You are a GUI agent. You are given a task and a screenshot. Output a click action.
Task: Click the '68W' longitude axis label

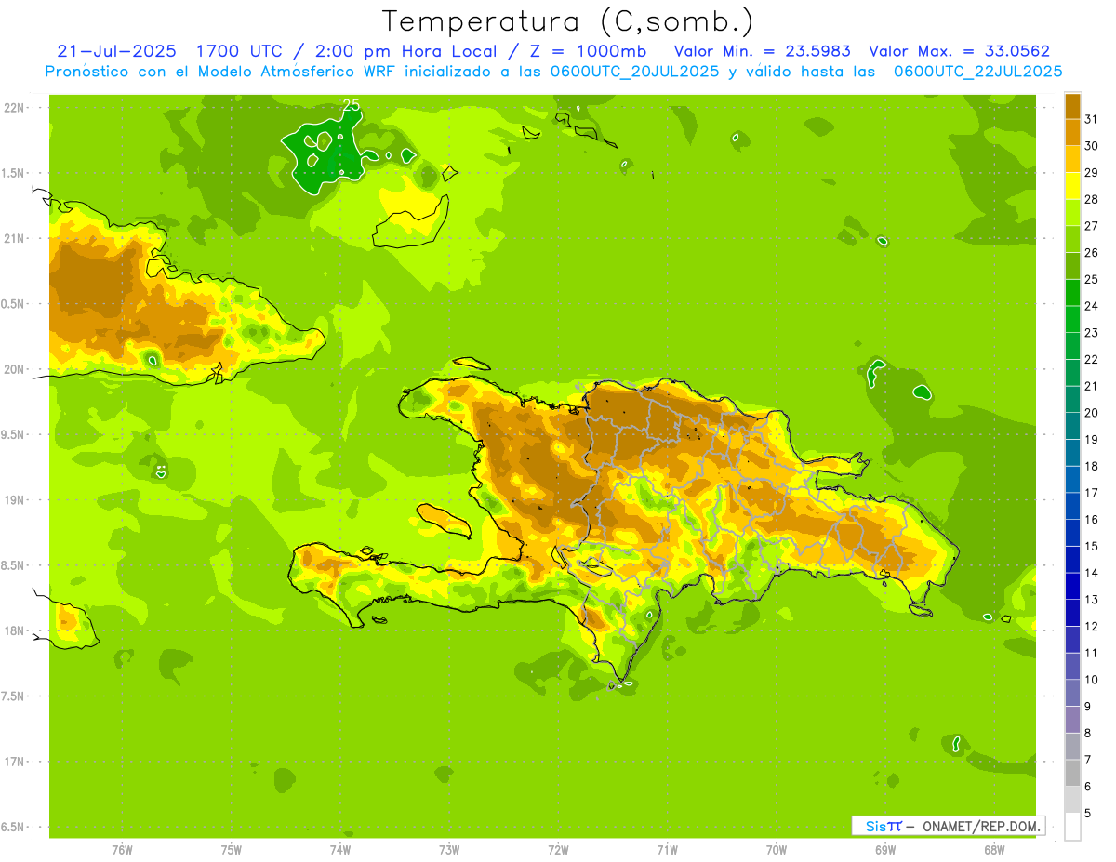click(x=994, y=849)
